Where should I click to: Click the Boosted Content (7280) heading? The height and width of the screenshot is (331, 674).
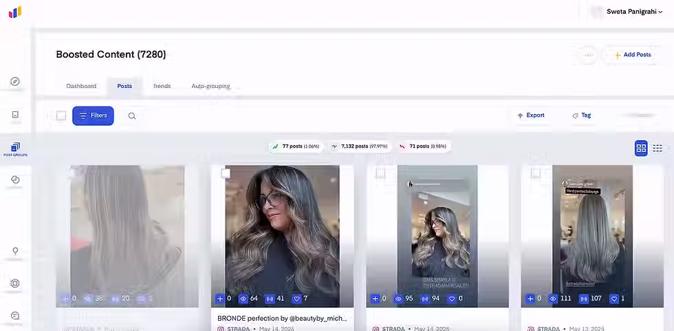[x=111, y=54]
